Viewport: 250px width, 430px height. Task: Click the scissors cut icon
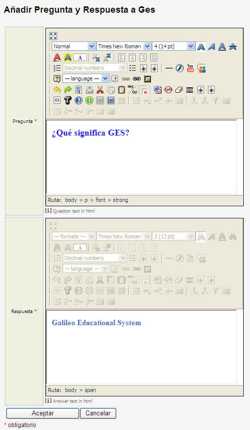click(100, 90)
